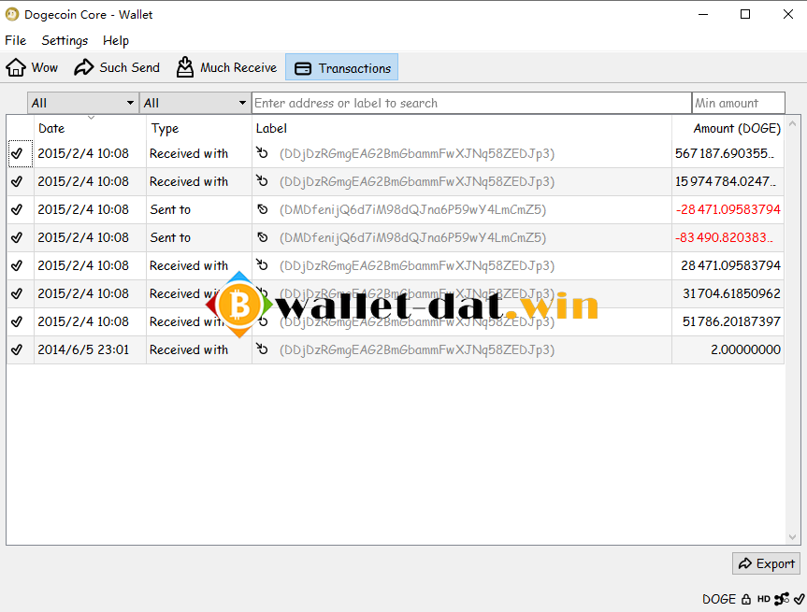This screenshot has width=807, height=612.
Task: Click Sent to in the -28471.09583794 row
Action: pyautogui.click(x=170, y=209)
